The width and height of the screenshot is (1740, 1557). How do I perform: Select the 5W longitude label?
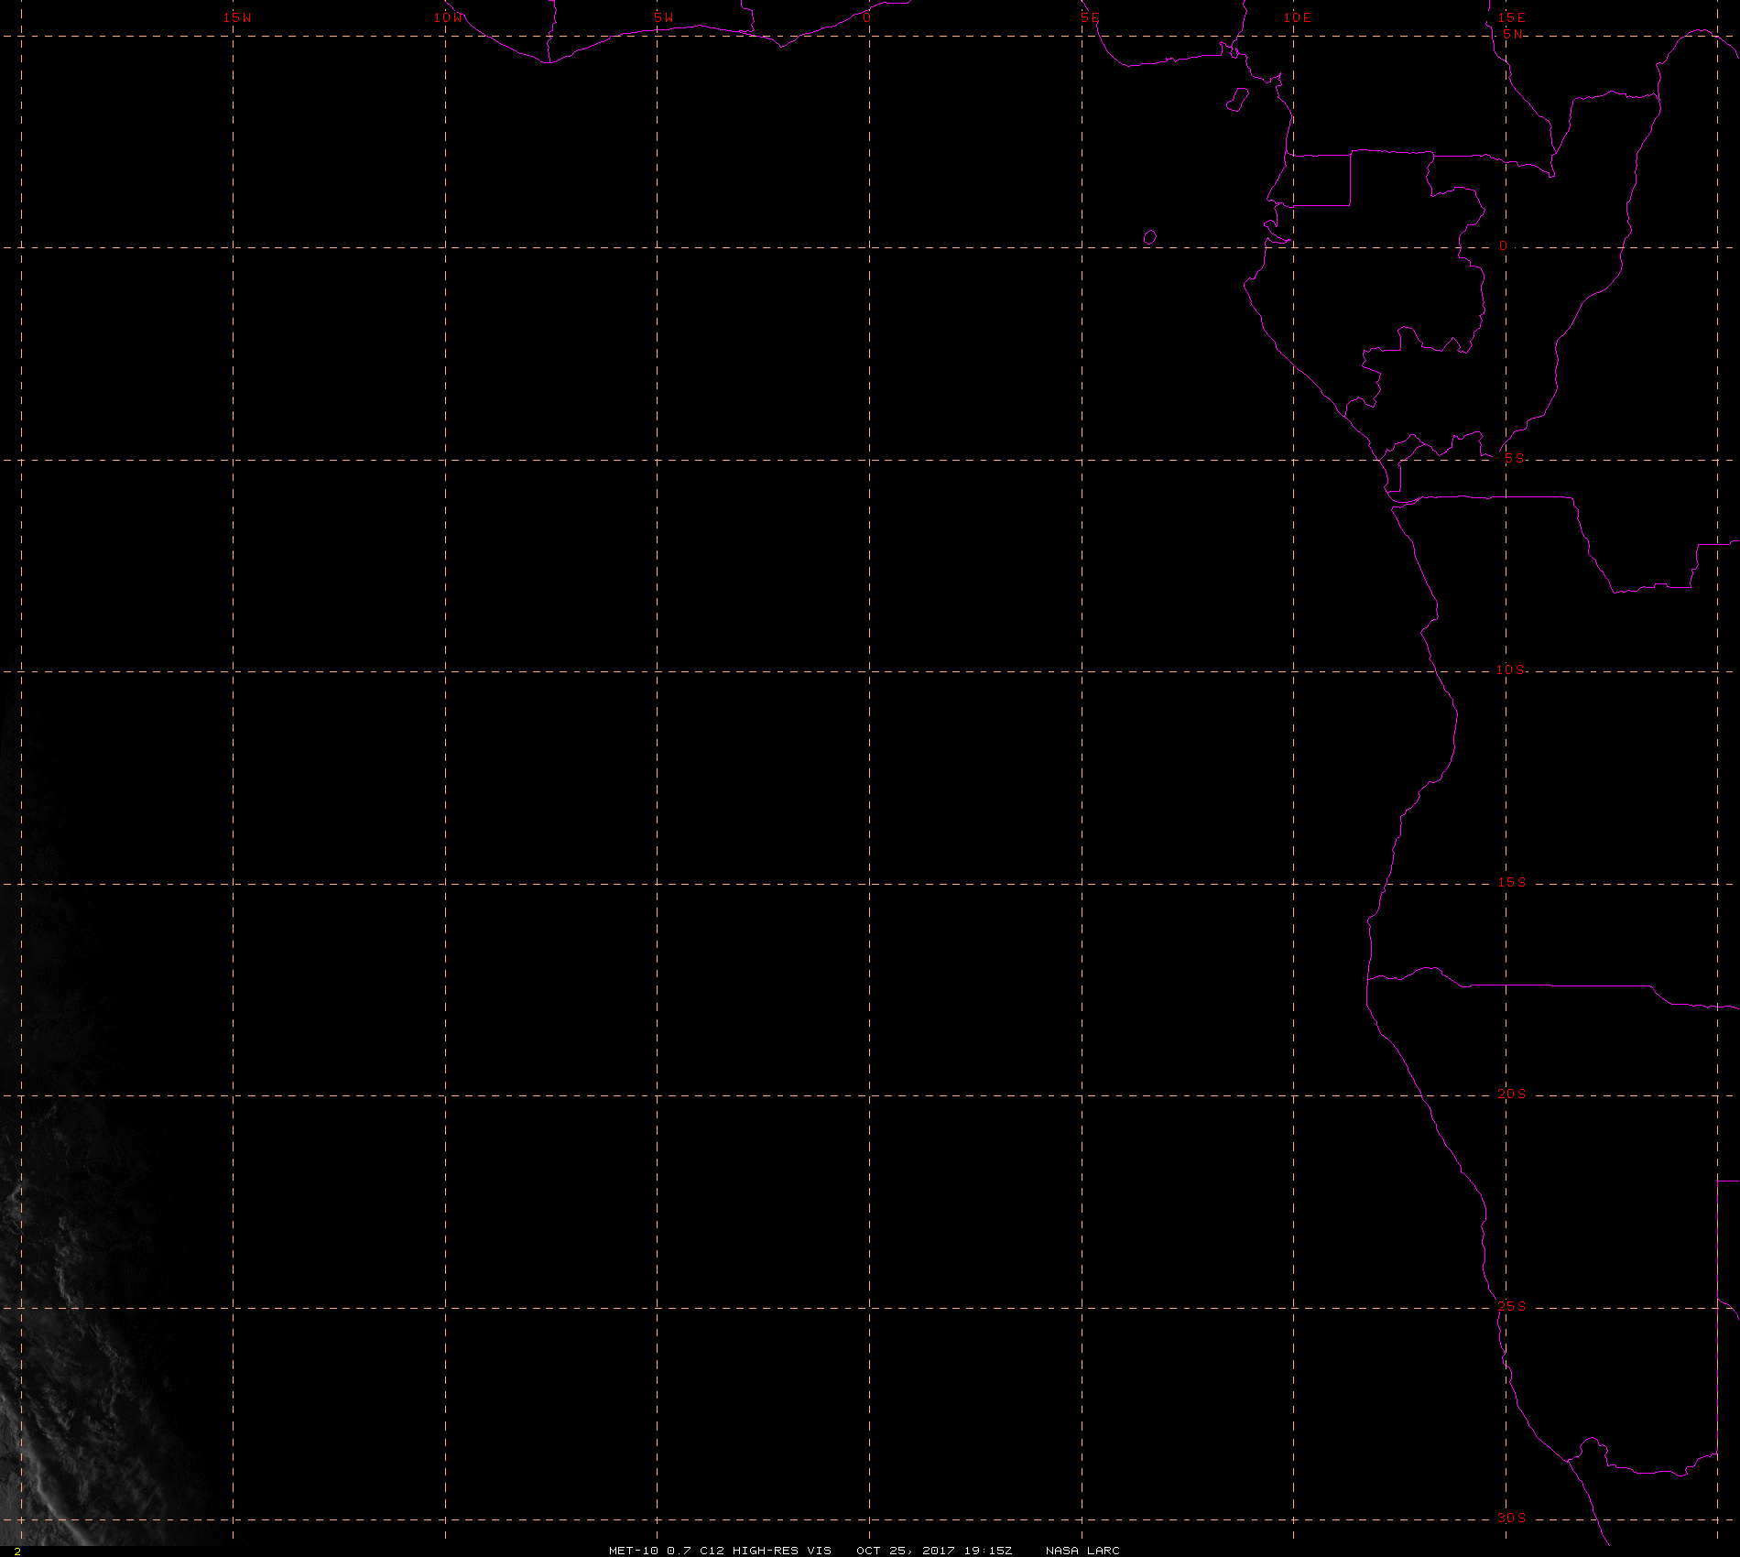click(x=664, y=17)
